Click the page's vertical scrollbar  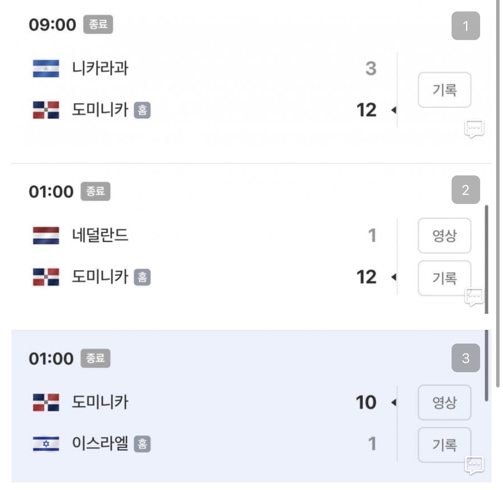(x=498, y=191)
